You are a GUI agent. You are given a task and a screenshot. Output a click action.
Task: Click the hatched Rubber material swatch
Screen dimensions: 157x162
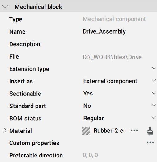[86, 131]
